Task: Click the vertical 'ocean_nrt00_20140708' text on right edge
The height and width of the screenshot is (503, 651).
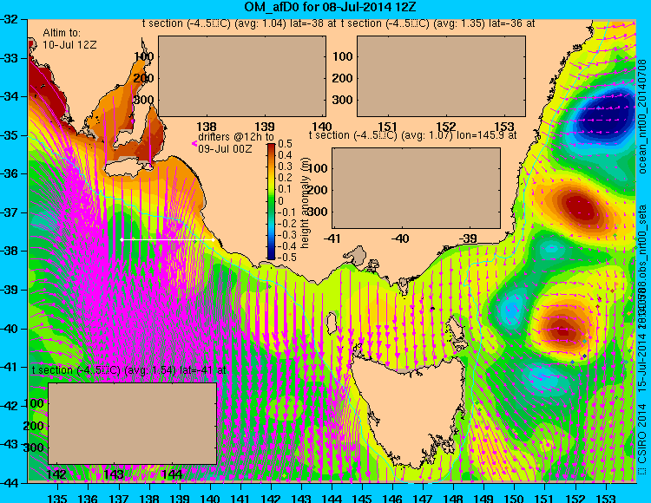Action: [642, 116]
